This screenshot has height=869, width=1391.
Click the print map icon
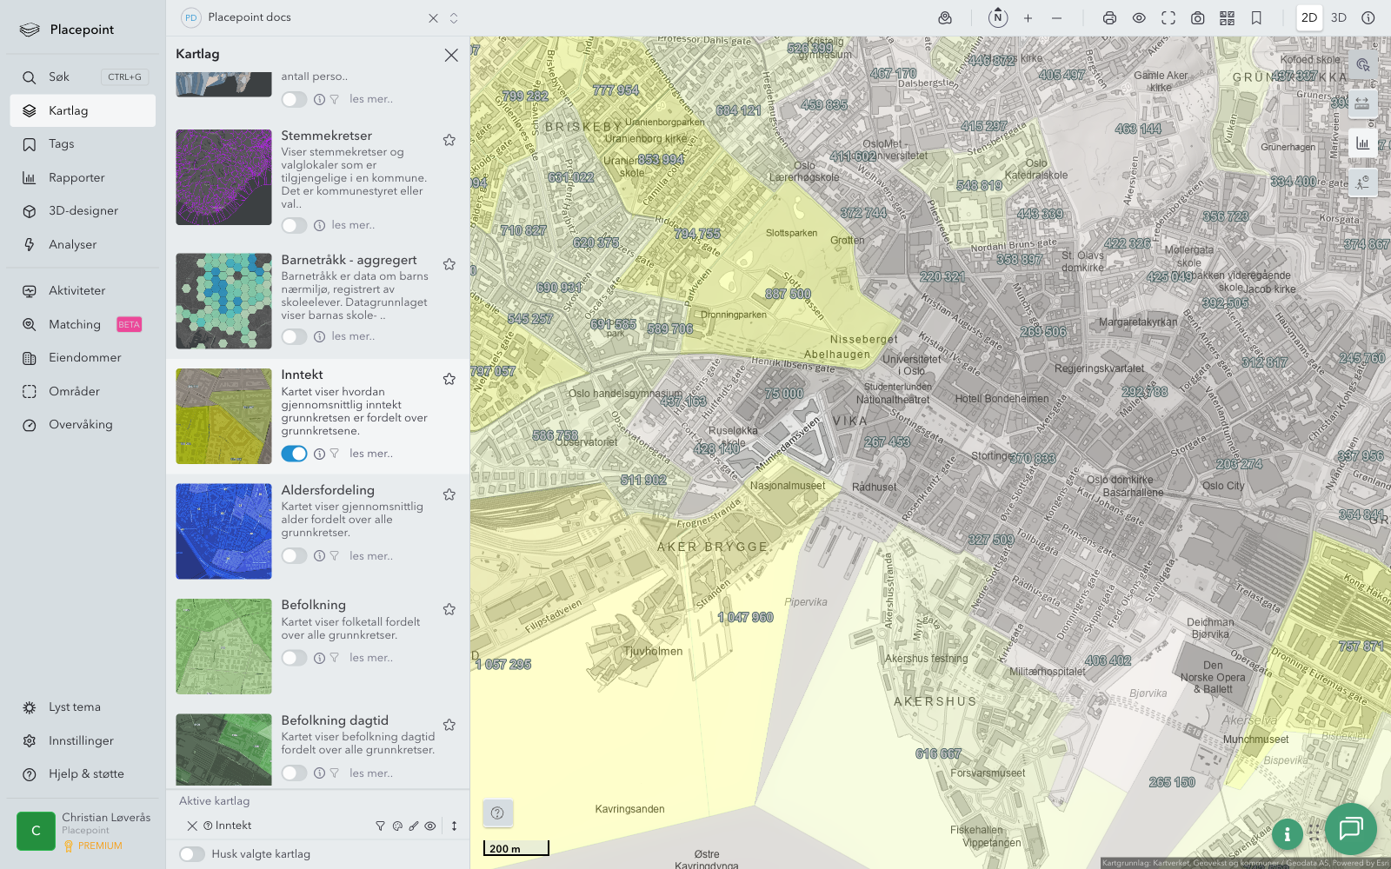[1109, 18]
